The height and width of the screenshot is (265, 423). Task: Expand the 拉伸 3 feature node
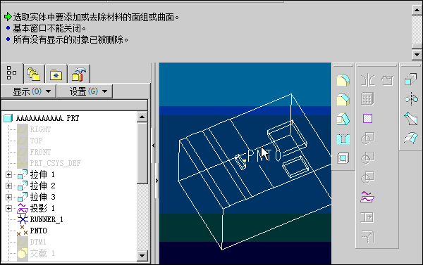click(8, 198)
